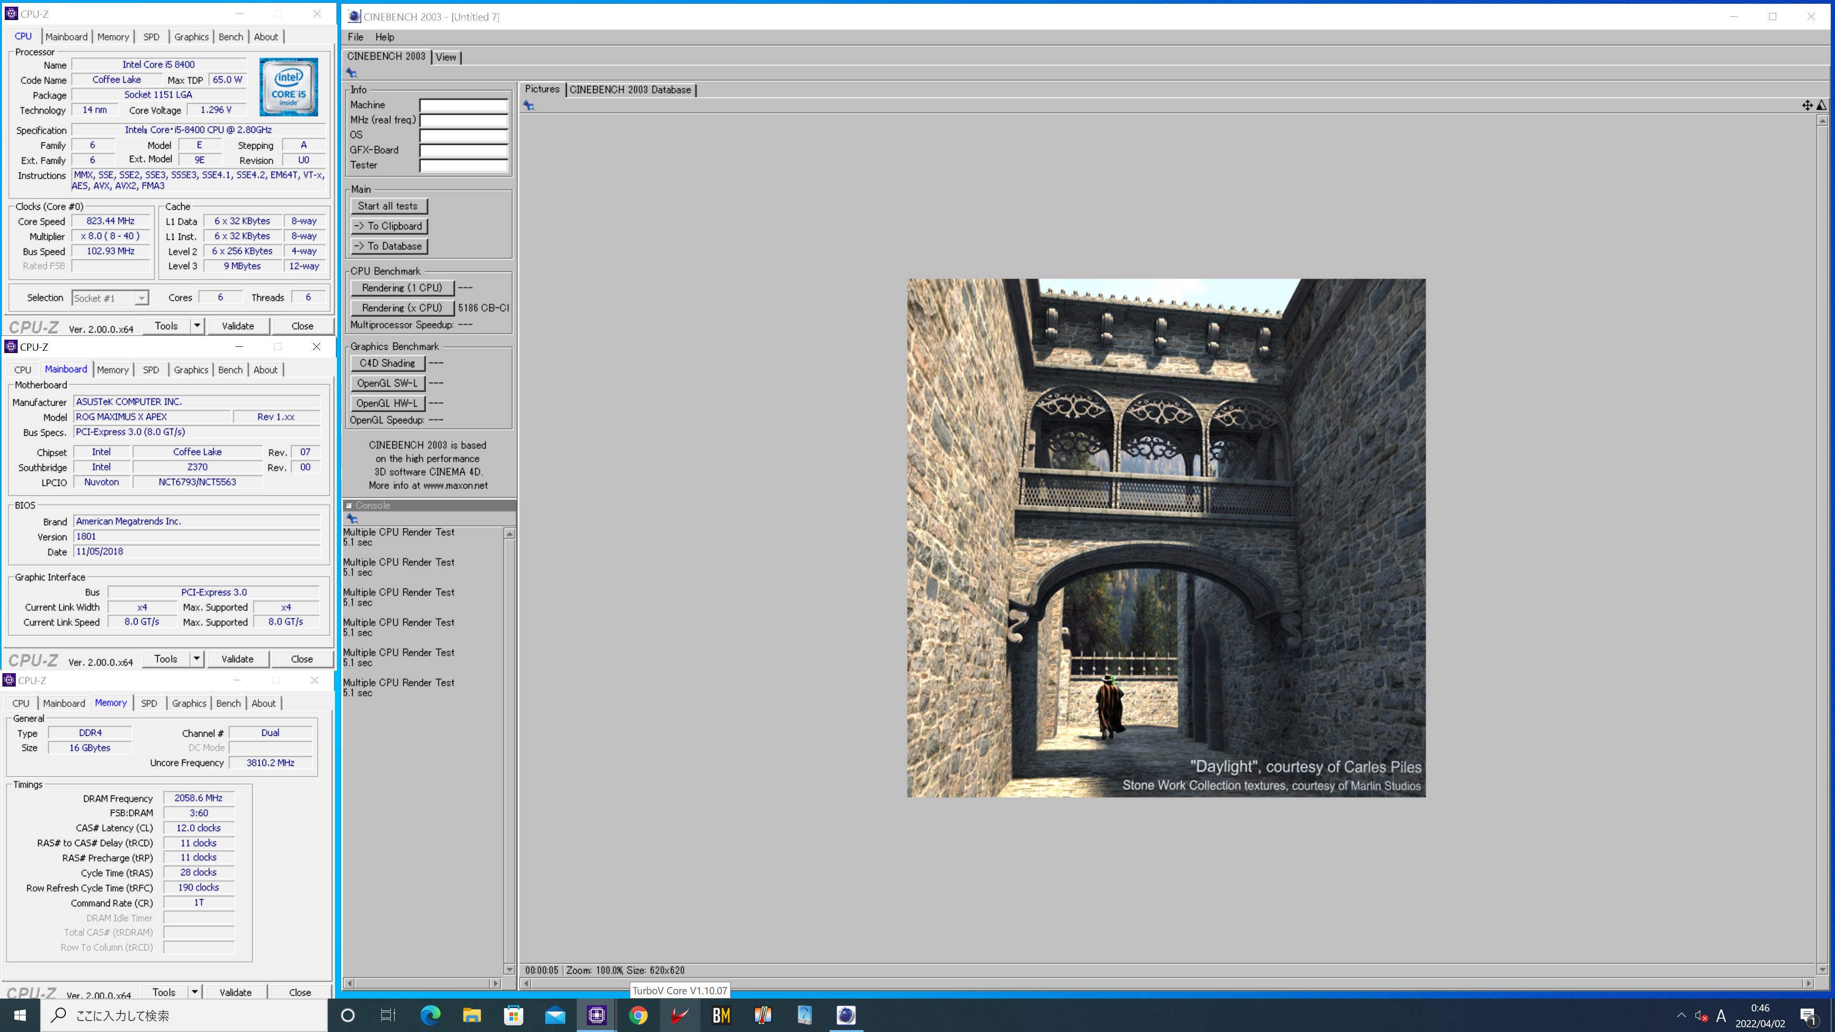Select the Pictures tab

coord(542,89)
